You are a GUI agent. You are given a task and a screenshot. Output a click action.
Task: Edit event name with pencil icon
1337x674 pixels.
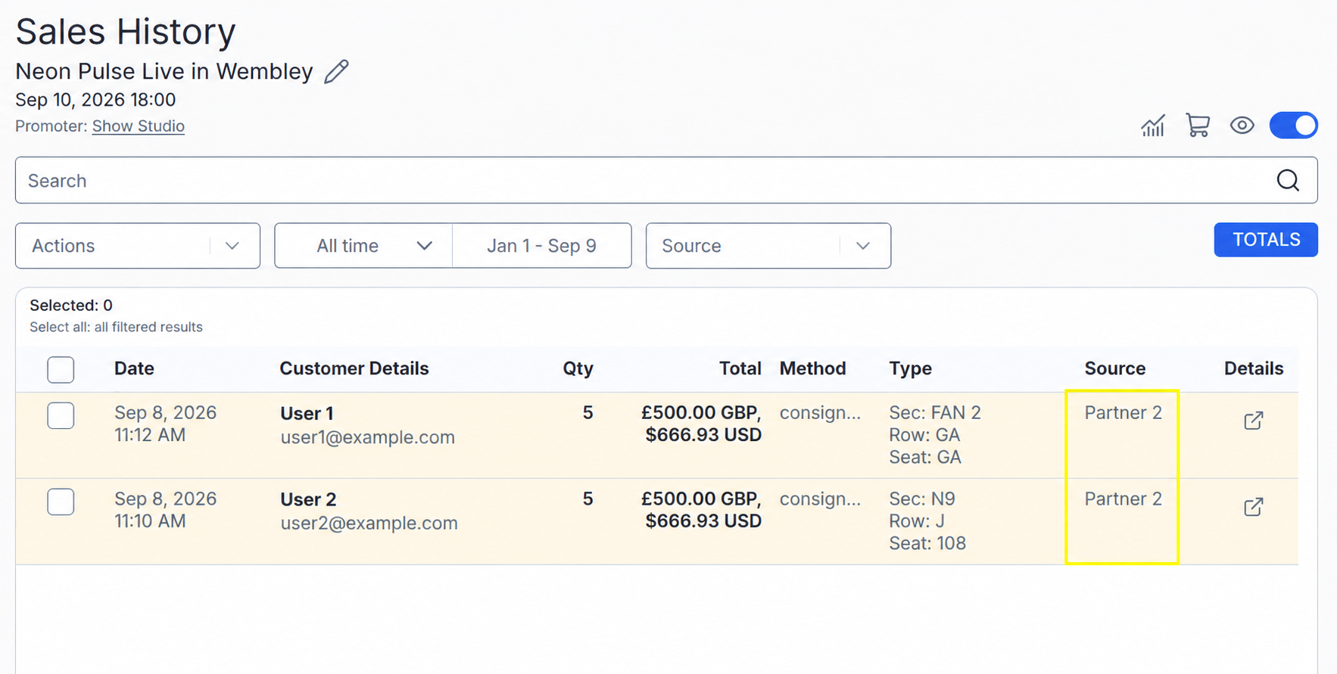(336, 72)
